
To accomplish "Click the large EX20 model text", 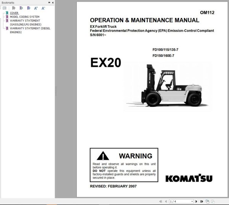I will click(x=106, y=63).
